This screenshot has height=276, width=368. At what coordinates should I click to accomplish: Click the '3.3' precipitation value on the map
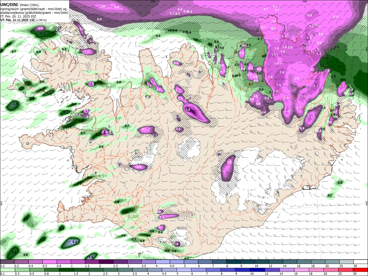(x=15, y=103)
